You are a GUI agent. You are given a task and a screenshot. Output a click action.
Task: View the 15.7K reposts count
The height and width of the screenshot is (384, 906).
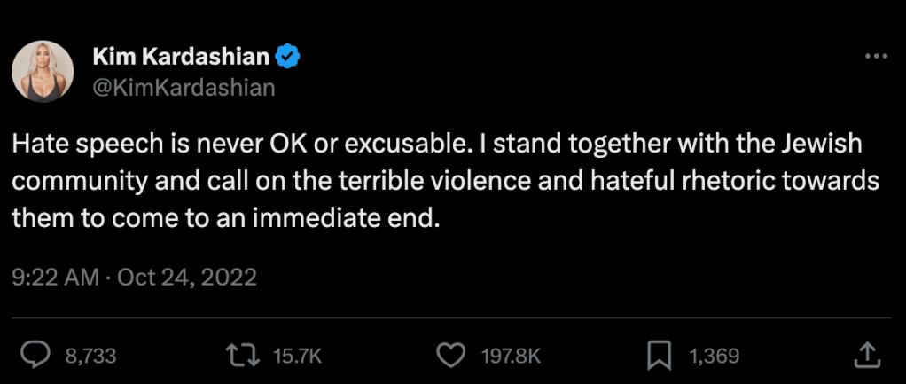[296, 356]
